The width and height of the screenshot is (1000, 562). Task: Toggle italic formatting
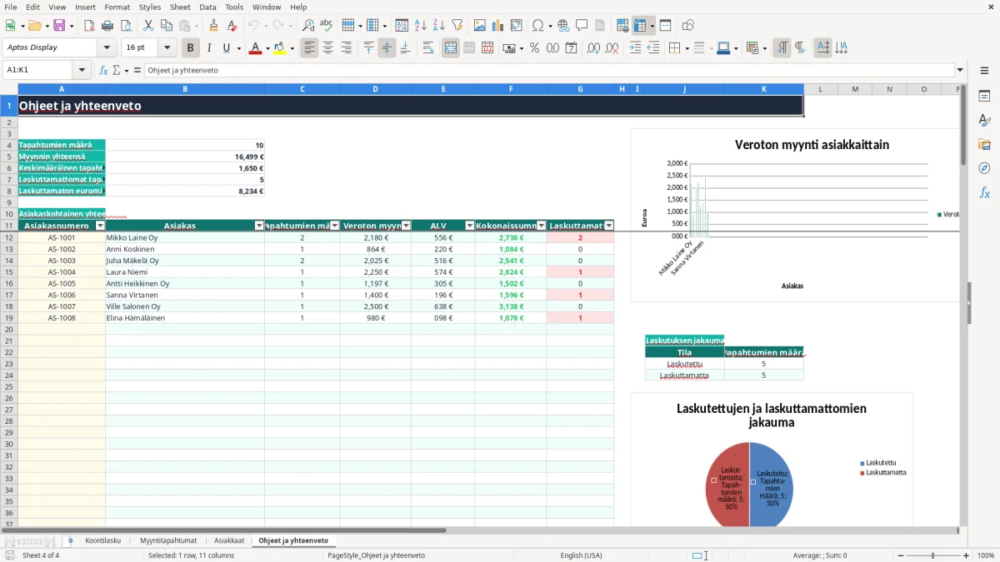[208, 48]
